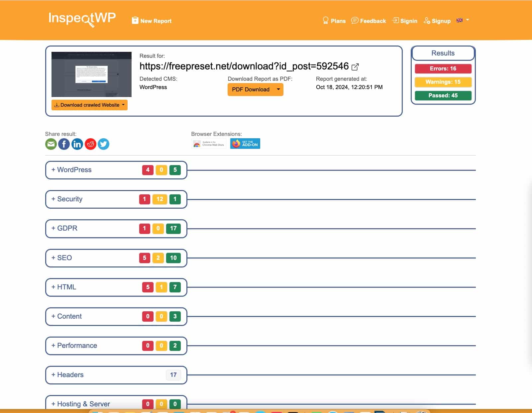Share result on Reddit
532x413 pixels.
tap(90, 144)
